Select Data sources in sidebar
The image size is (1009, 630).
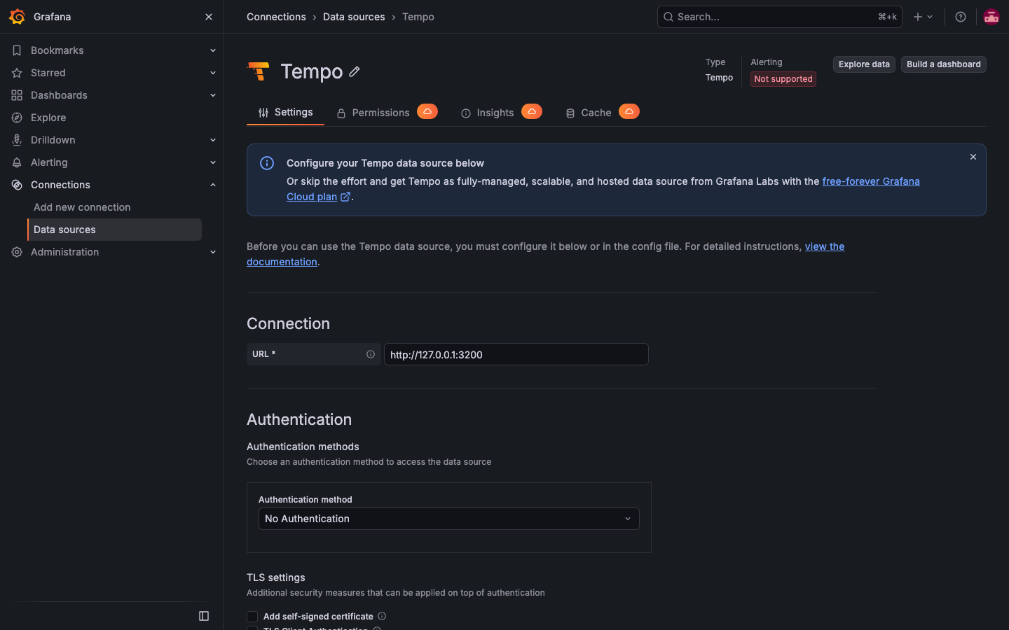pos(114,230)
